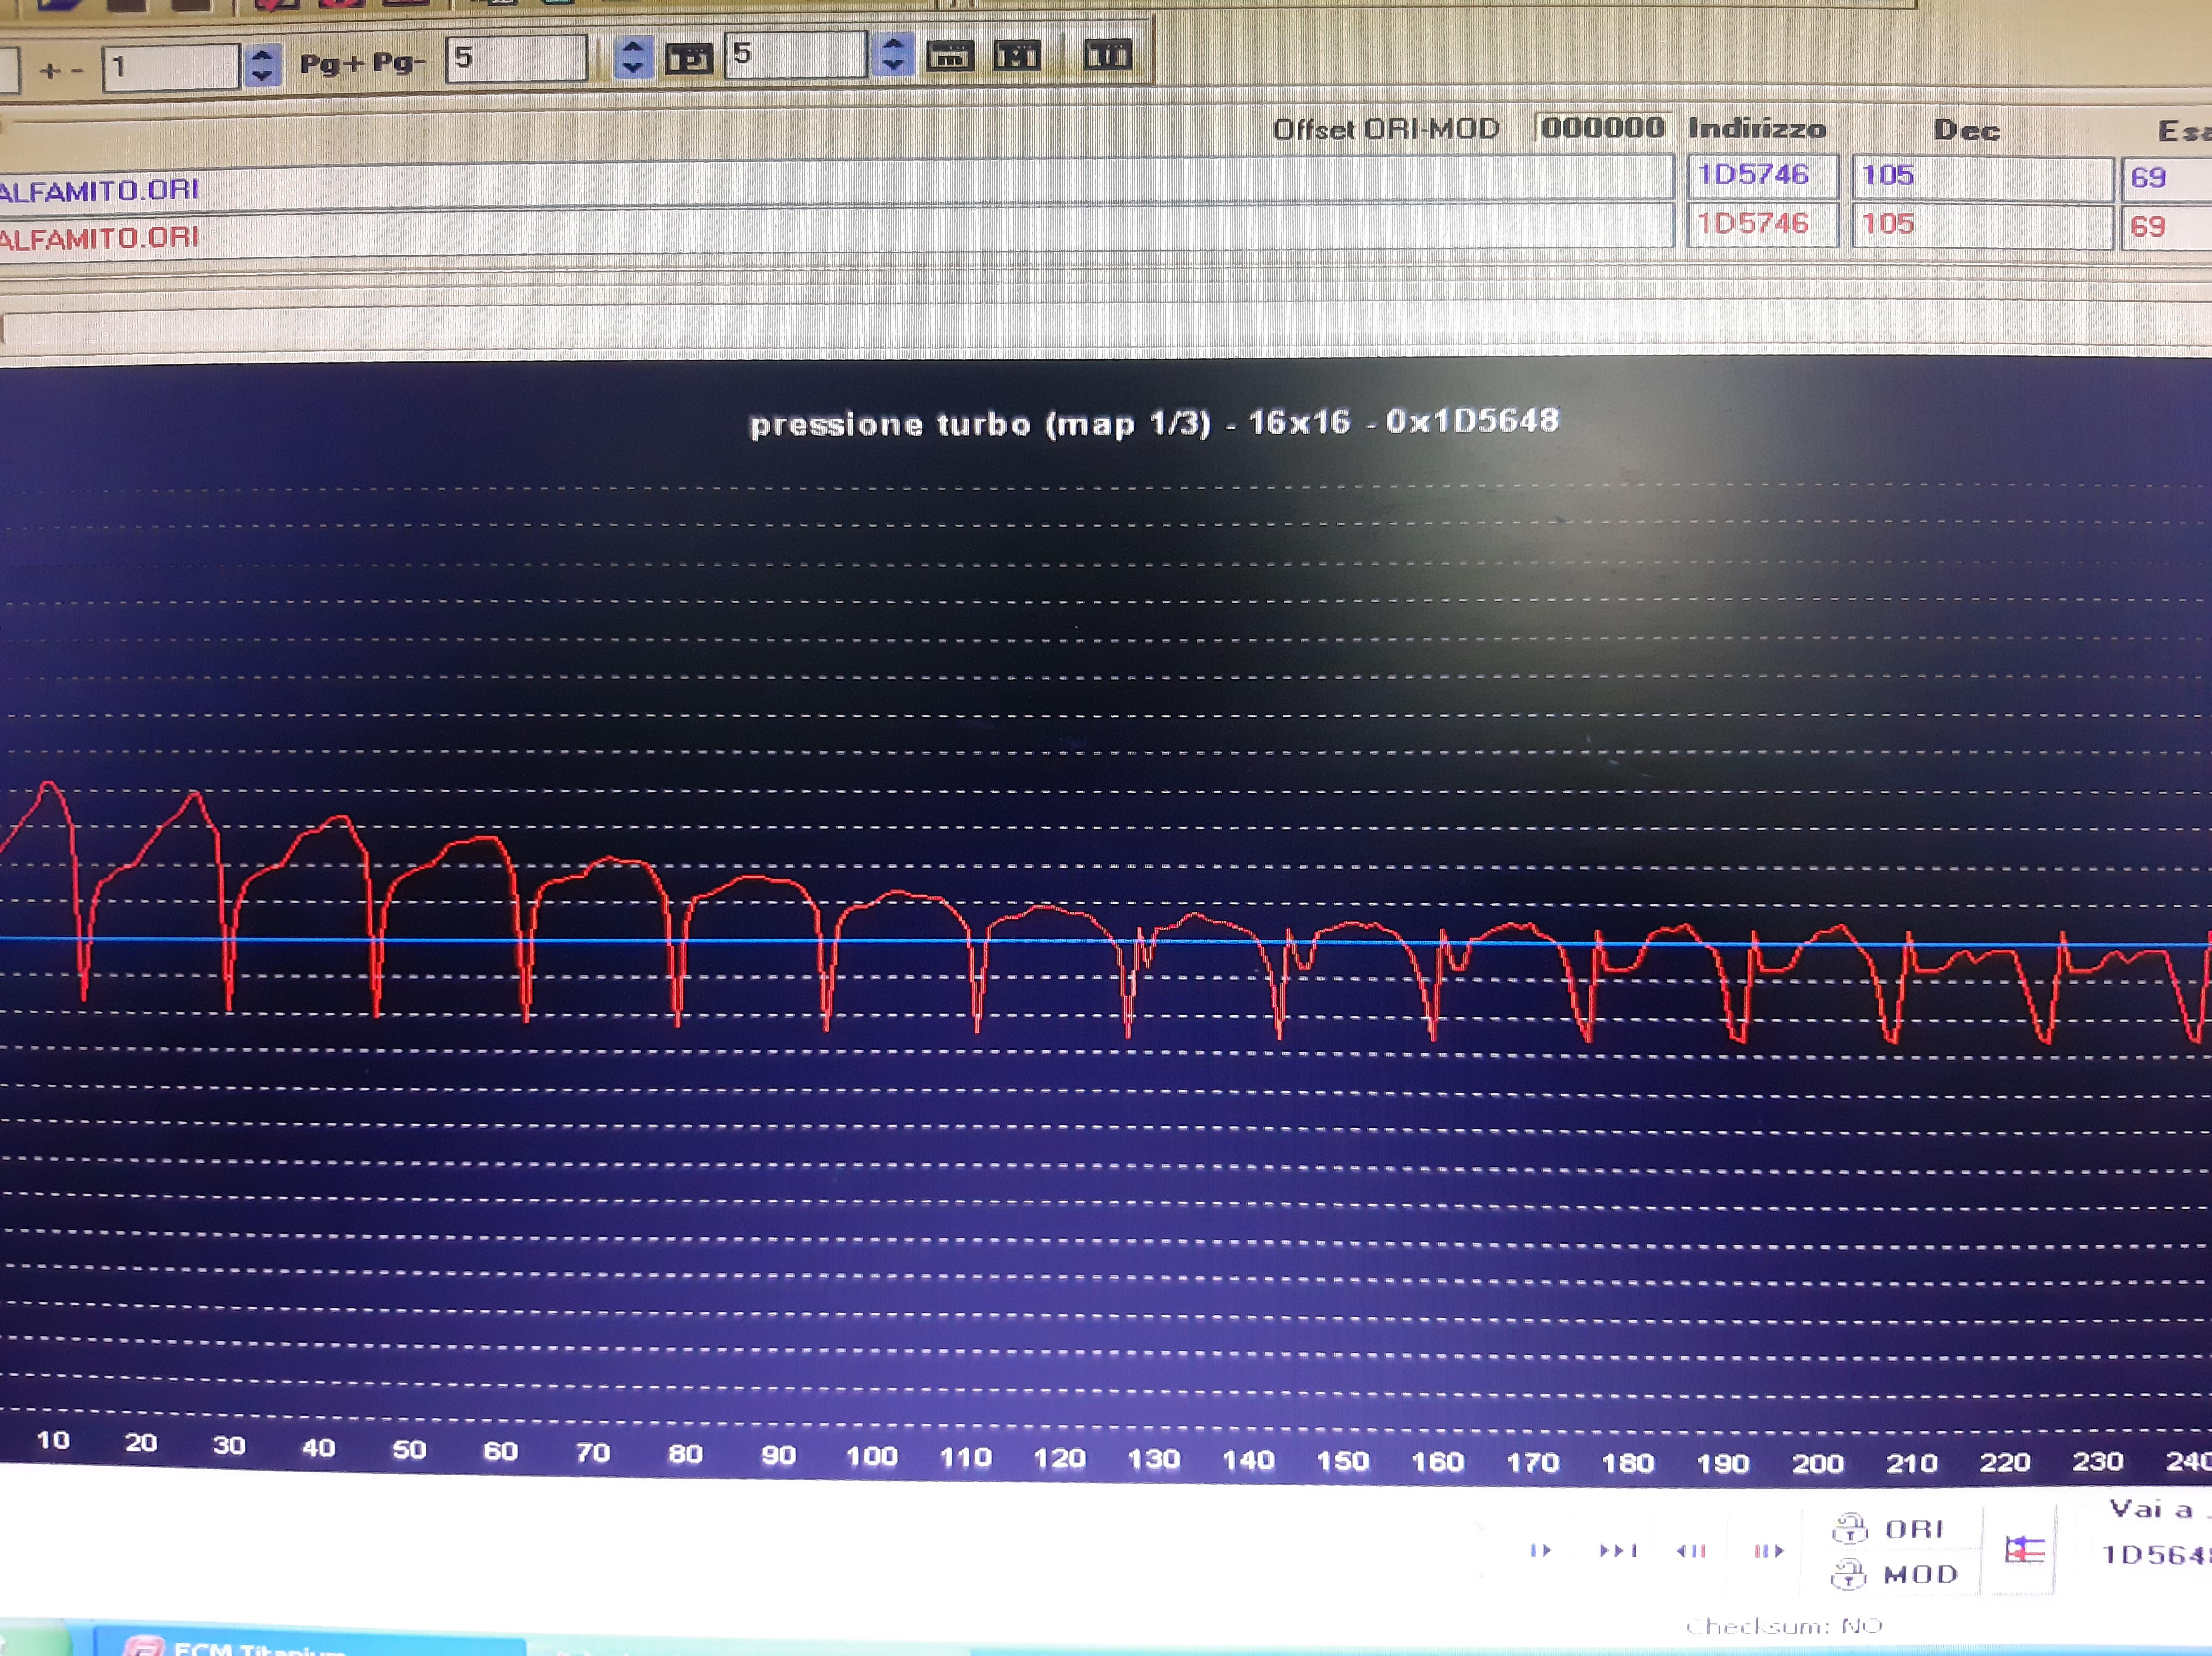Click the 'Offset ORI-MOD' label
The width and height of the screenshot is (2212, 1656).
pos(1385,129)
